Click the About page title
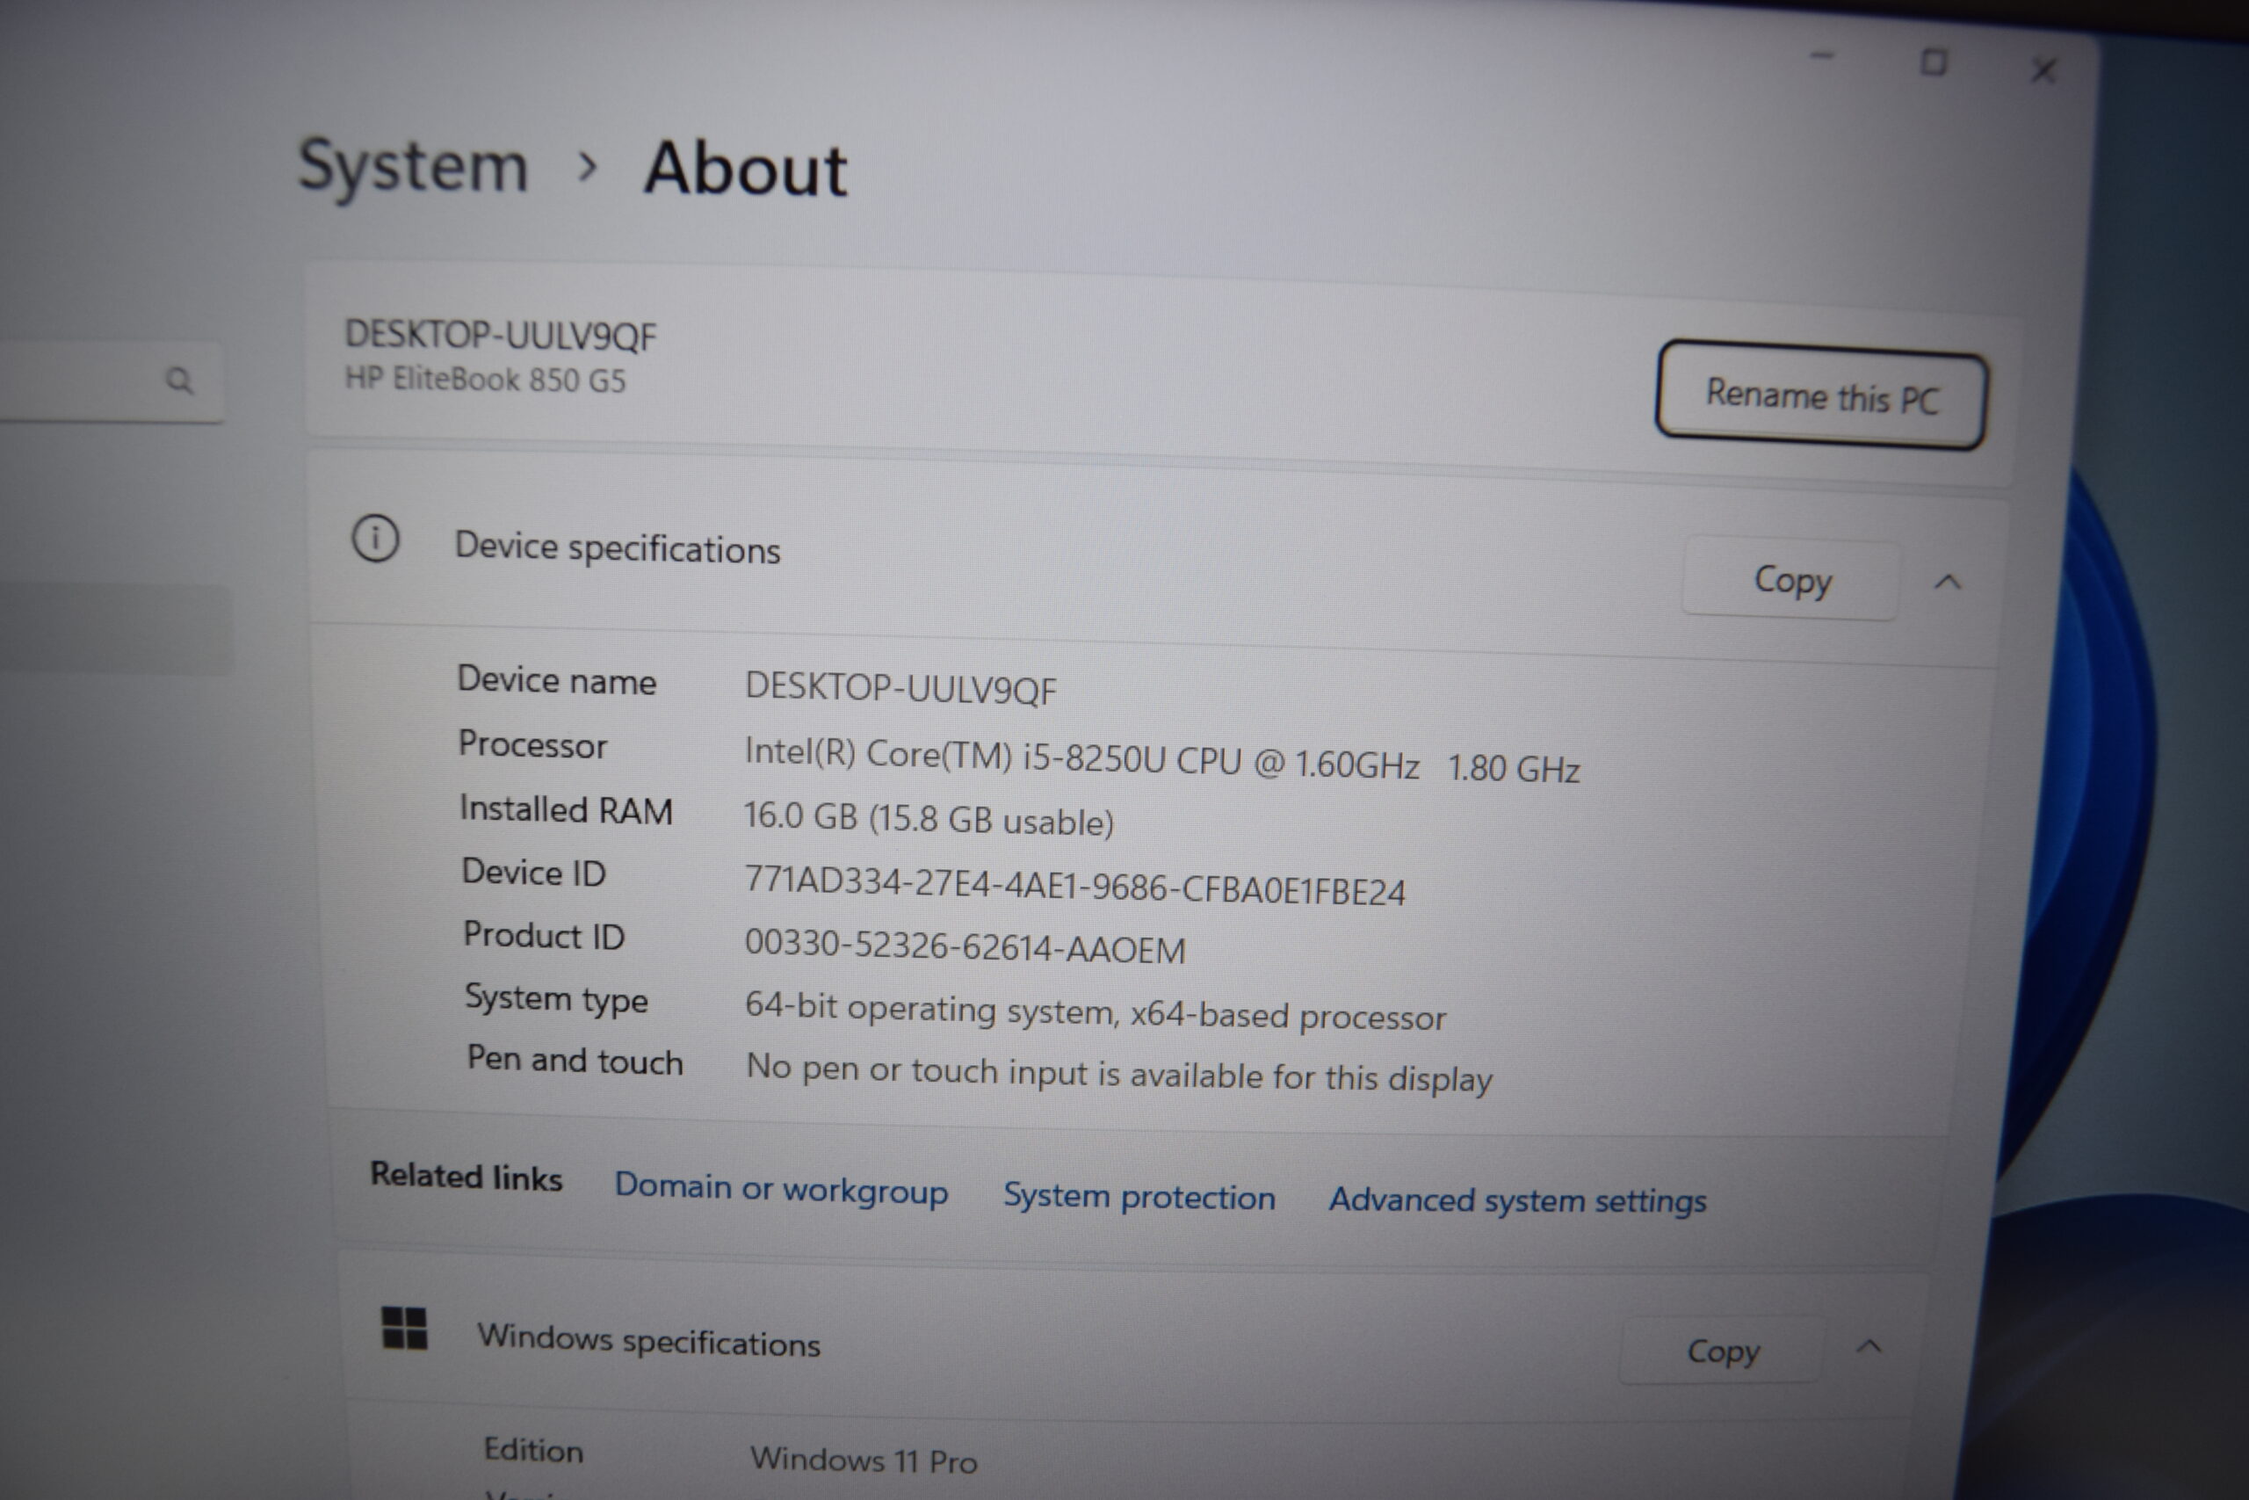The image size is (2249, 1500). pos(745,170)
